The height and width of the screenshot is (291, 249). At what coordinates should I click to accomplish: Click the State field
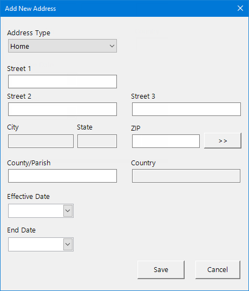[97, 141]
